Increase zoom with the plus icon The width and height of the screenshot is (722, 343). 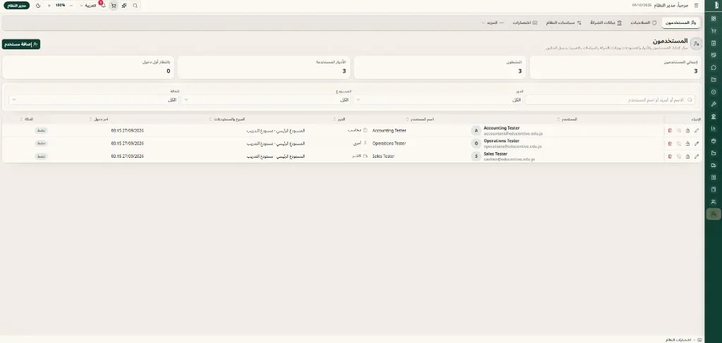coord(49,6)
